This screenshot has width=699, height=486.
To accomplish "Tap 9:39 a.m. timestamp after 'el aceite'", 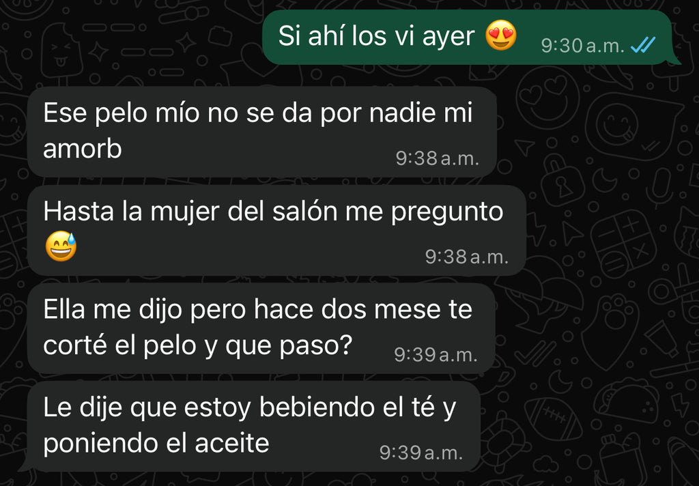I will (420, 453).
